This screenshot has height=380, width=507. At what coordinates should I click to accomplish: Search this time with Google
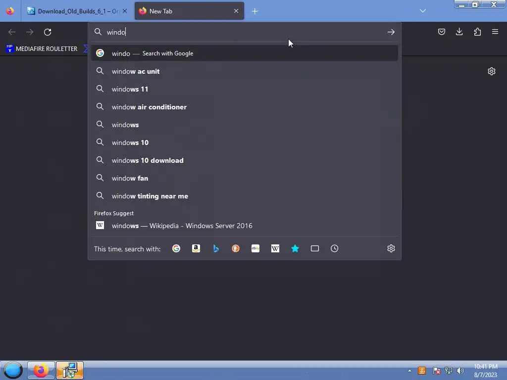click(x=176, y=248)
